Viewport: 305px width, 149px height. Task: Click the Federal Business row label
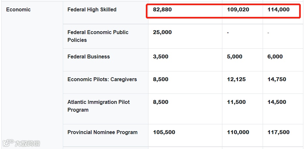(89, 57)
